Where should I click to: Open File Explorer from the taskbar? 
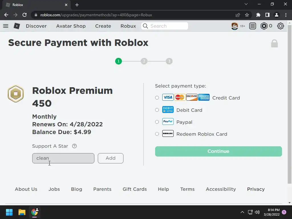click(x=22, y=212)
